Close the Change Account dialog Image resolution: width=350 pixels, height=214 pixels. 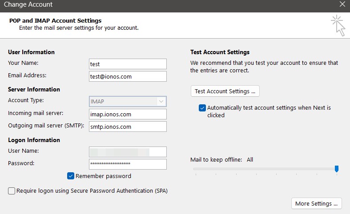point(342,5)
